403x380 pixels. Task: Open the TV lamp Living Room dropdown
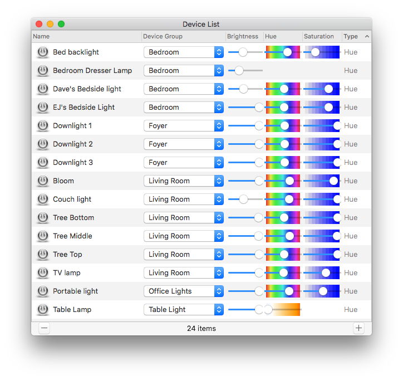[x=184, y=273]
